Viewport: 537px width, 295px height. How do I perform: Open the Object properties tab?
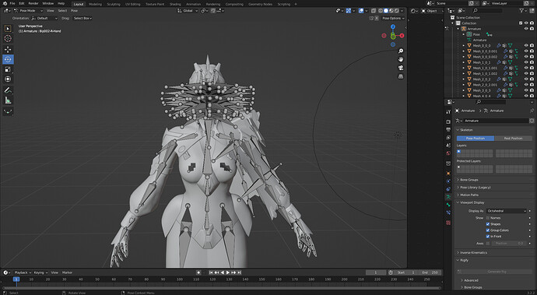pyautogui.click(x=448, y=174)
